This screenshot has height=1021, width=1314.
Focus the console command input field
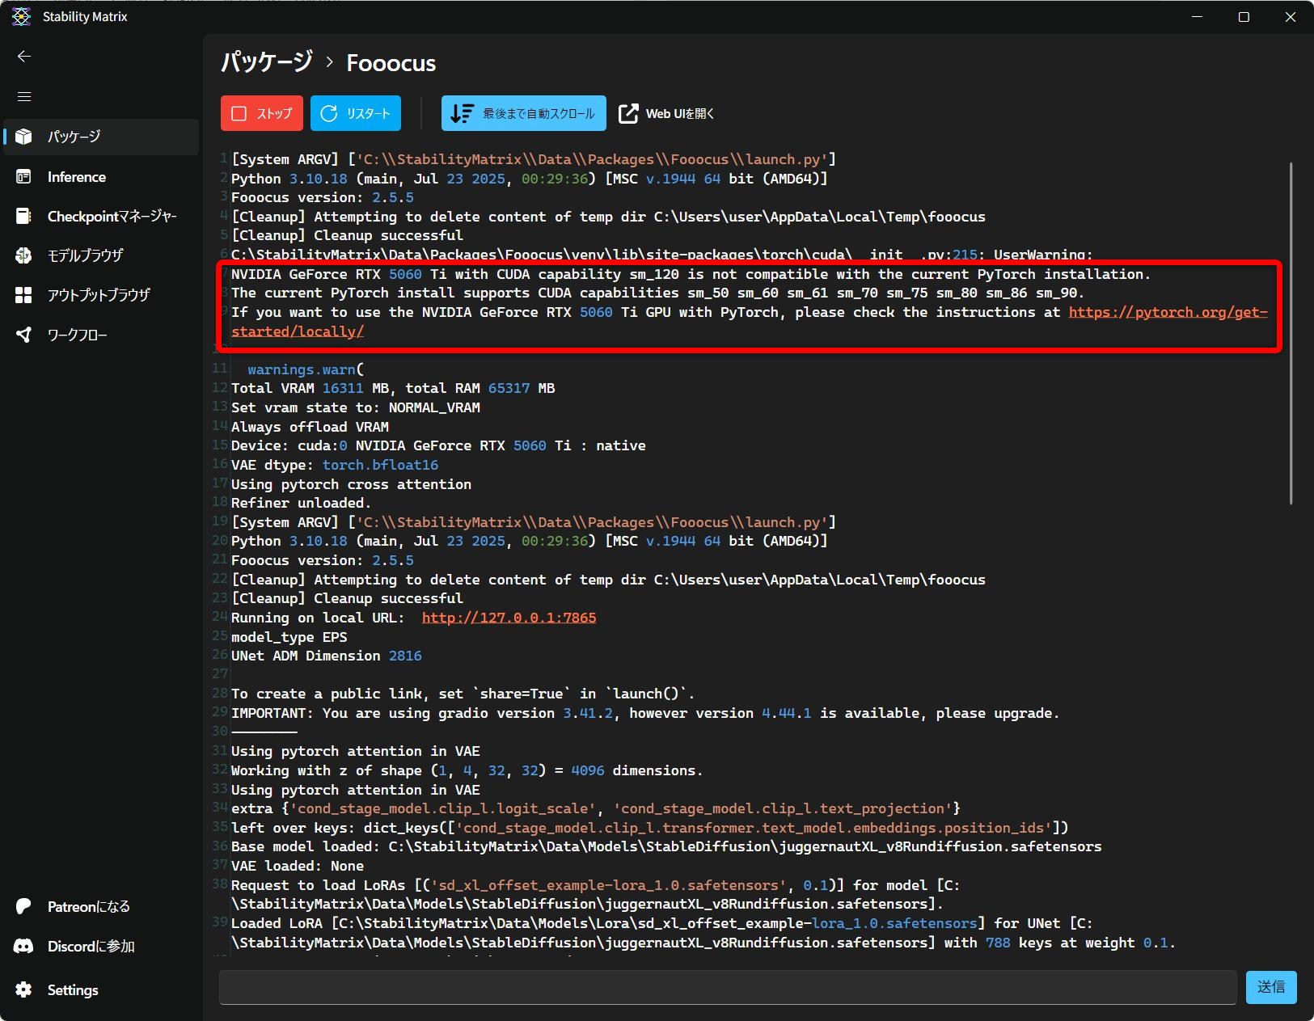[x=727, y=987]
